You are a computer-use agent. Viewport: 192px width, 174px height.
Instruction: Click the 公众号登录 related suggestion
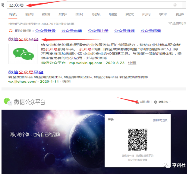(x=46, y=31)
